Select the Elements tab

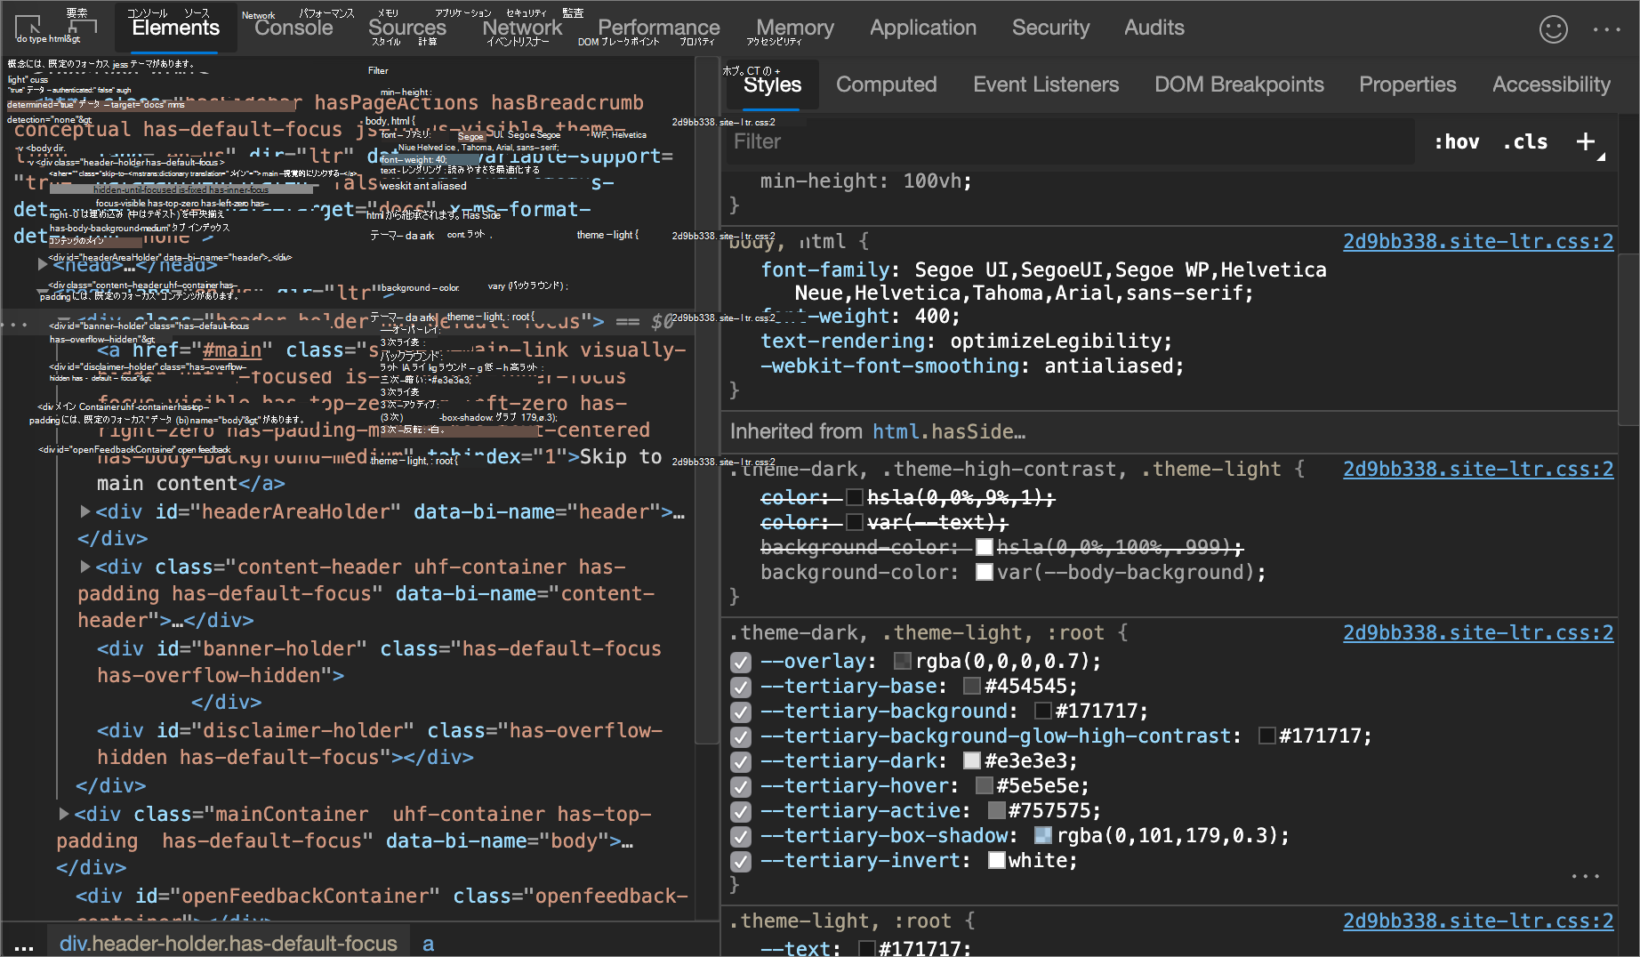click(x=176, y=28)
